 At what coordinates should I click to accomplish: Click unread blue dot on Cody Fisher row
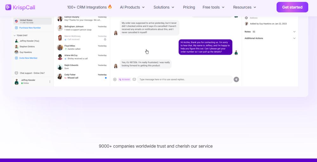tap(106, 78)
